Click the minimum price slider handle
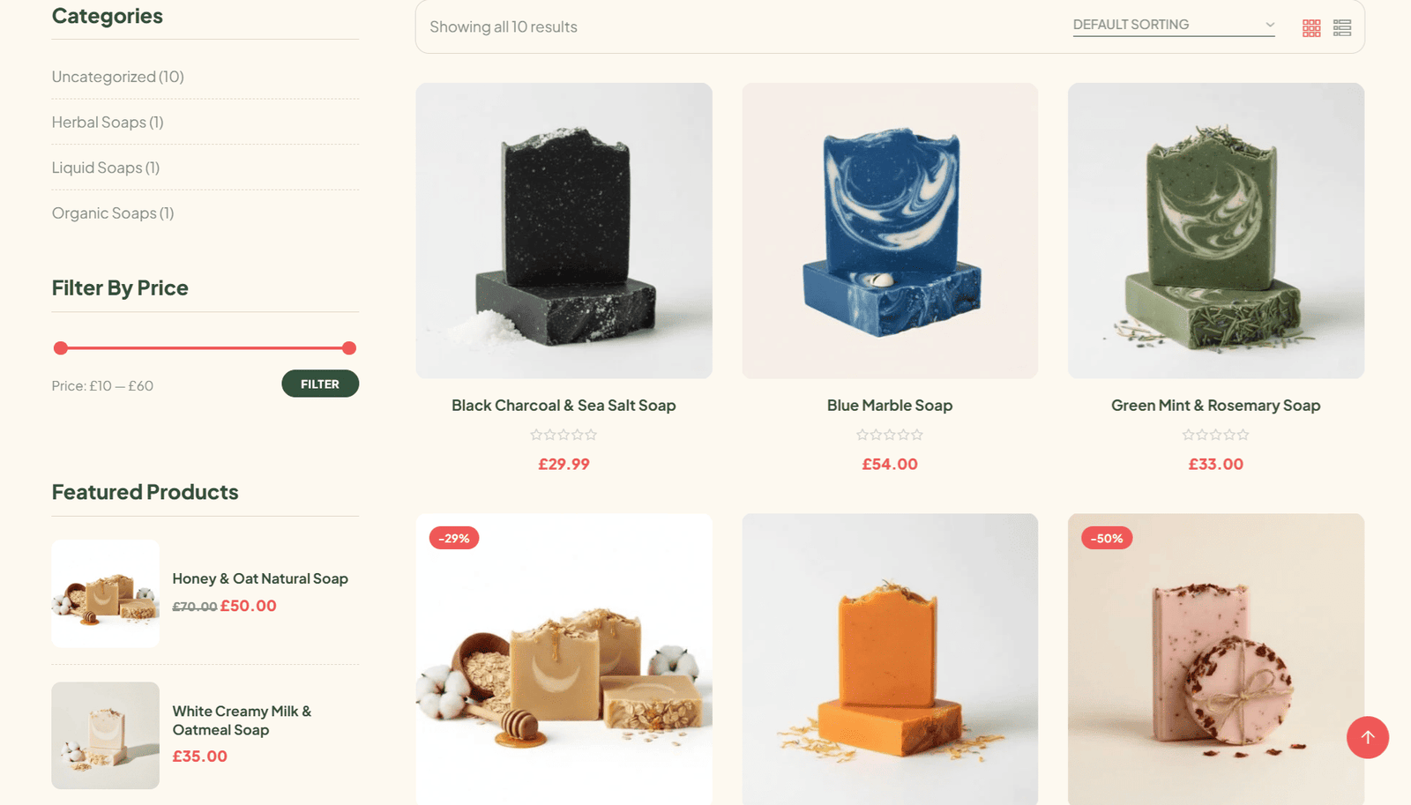The height and width of the screenshot is (805, 1411). 61,348
